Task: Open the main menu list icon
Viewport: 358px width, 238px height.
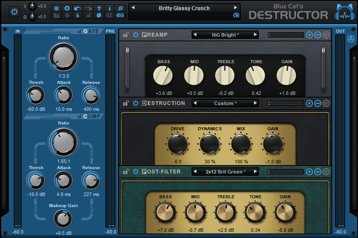Action: coord(57,8)
